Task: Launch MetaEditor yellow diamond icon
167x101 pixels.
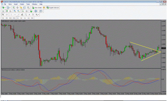Action: pyautogui.click(x=44, y=7)
